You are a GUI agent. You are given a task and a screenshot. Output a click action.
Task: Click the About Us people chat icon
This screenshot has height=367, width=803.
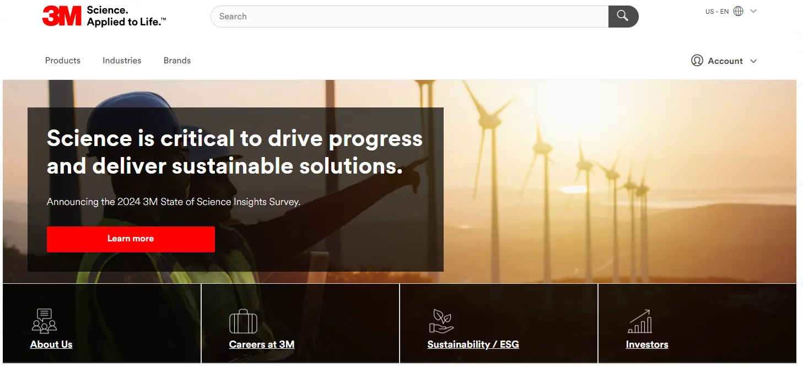tap(45, 321)
